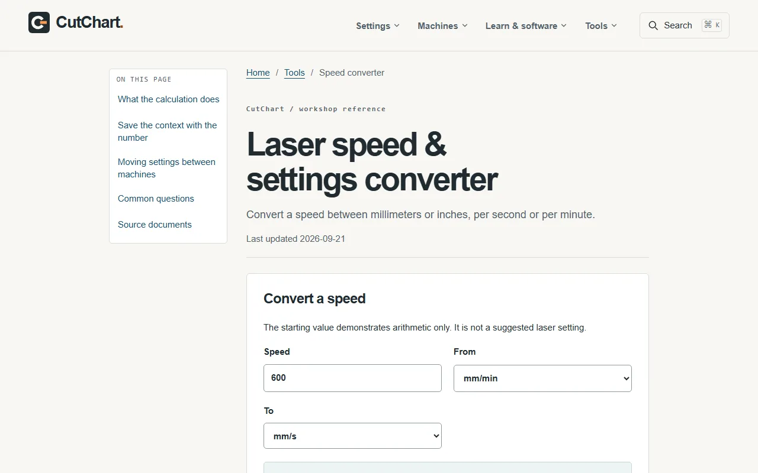The height and width of the screenshot is (473, 758).
Task: Click the CutChart brand name text
Action: click(x=89, y=22)
